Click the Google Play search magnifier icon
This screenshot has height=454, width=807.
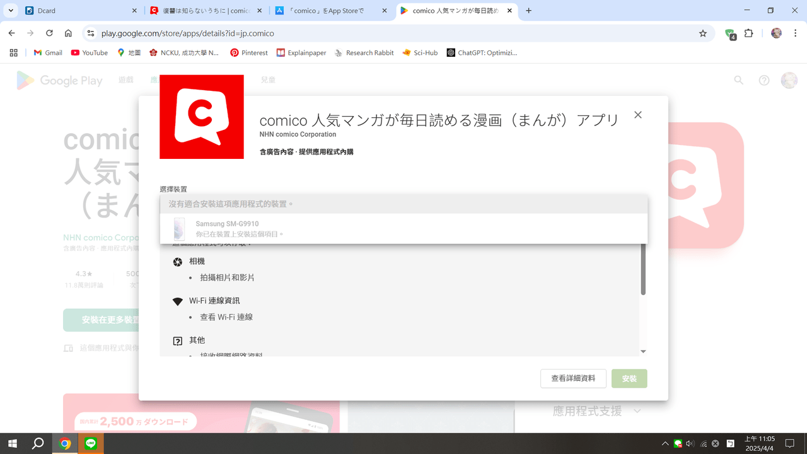pos(739,80)
